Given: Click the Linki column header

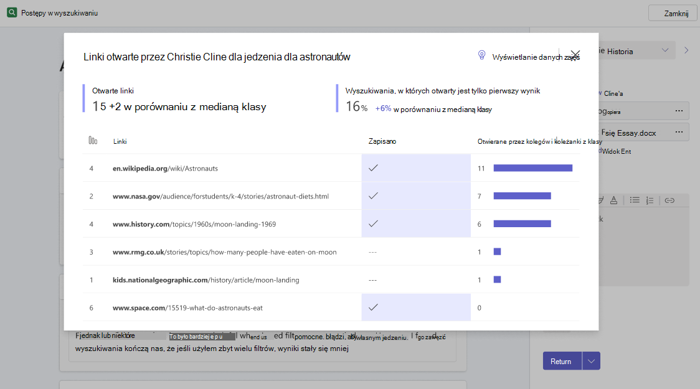Looking at the screenshot, I should [120, 141].
